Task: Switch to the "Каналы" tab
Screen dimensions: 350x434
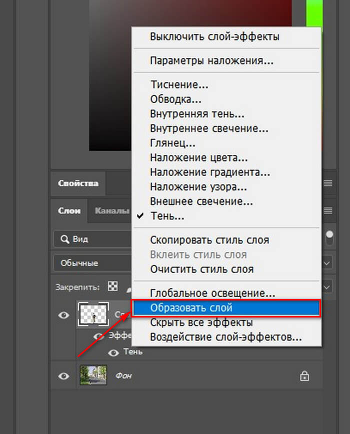Action: (112, 210)
